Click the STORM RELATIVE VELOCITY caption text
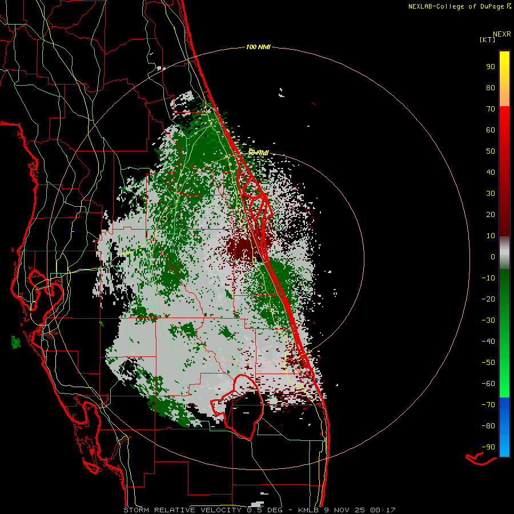Screen dimensions: 514x514 (x=182, y=510)
